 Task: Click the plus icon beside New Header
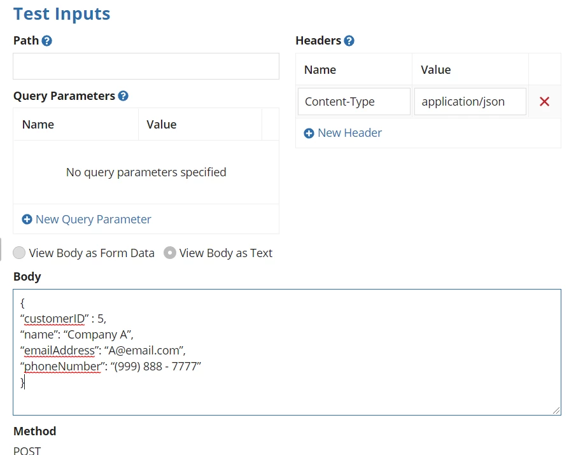[309, 134]
